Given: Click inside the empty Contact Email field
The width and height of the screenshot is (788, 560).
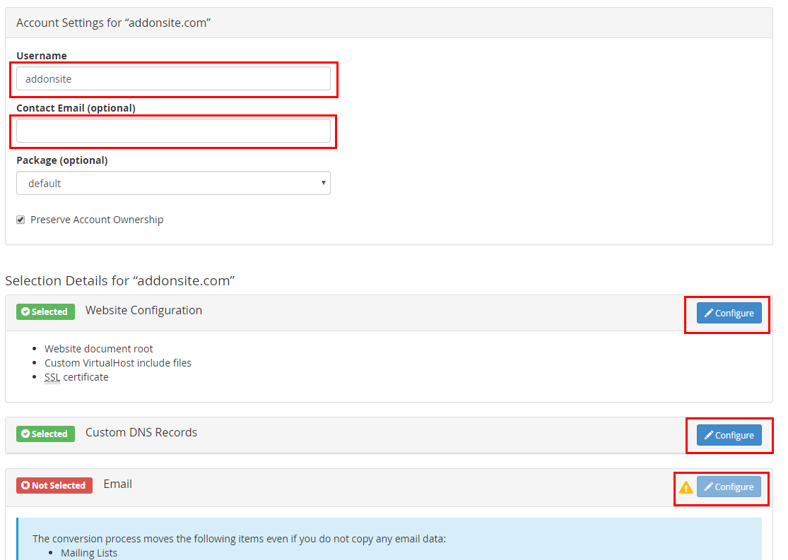Looking at the screenshot, I should [x=173, y=131].
